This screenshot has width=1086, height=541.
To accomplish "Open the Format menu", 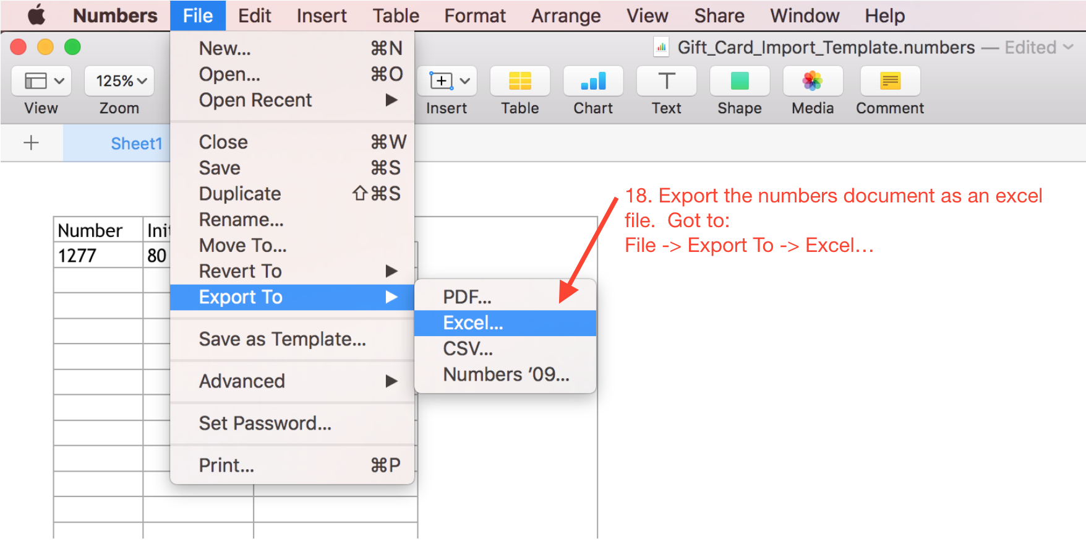I will [x=475, y=15].
